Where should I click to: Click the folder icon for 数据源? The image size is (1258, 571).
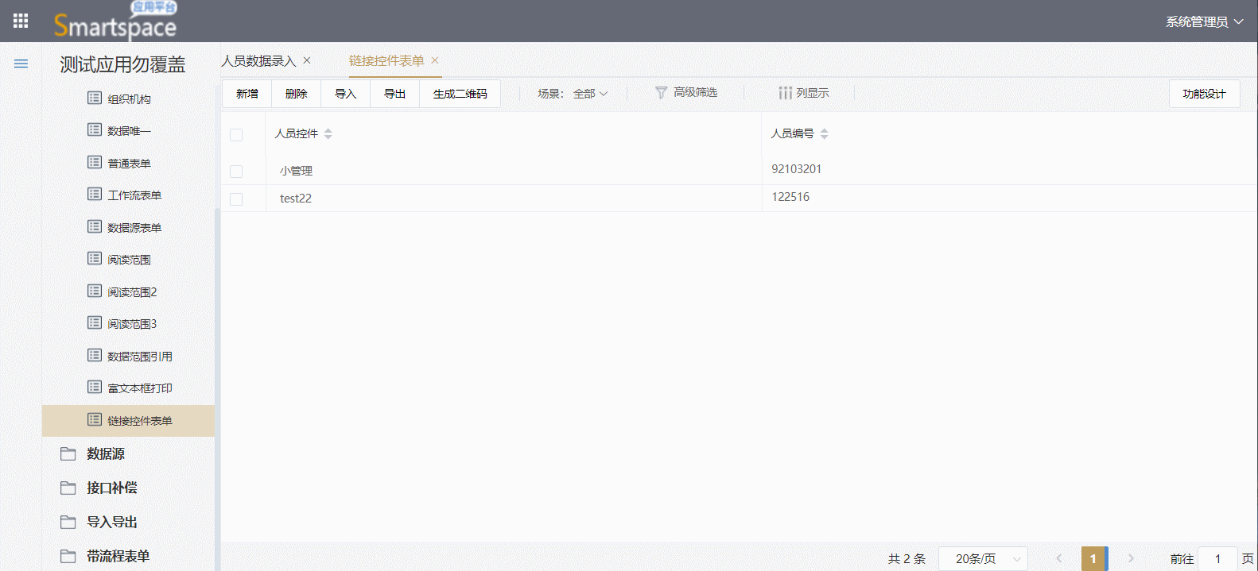click(68, 453)
